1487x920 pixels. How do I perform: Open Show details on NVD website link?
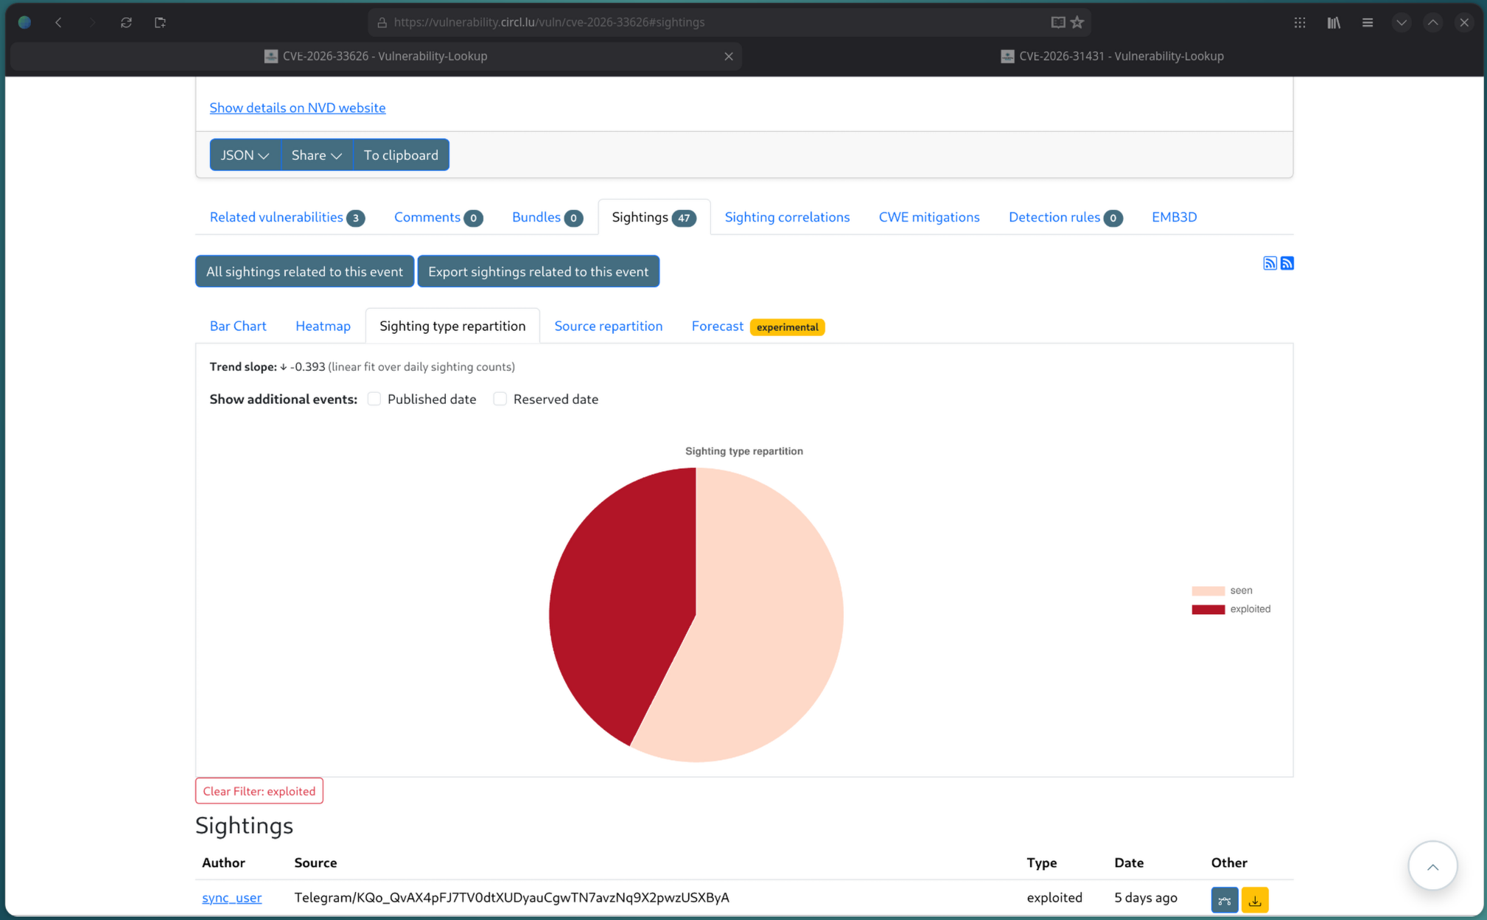tap(297, 108)
